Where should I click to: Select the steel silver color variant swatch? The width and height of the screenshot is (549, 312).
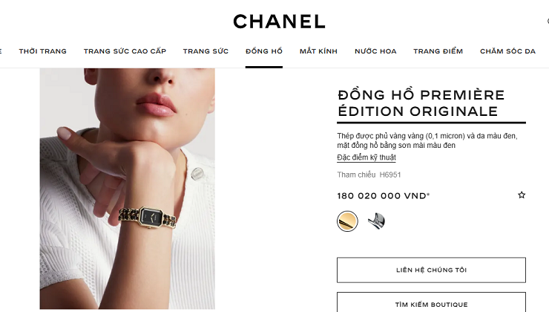pyautogui.click(x=376, y=221)
